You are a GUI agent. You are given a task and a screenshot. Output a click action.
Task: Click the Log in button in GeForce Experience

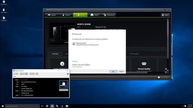point(165,15)
